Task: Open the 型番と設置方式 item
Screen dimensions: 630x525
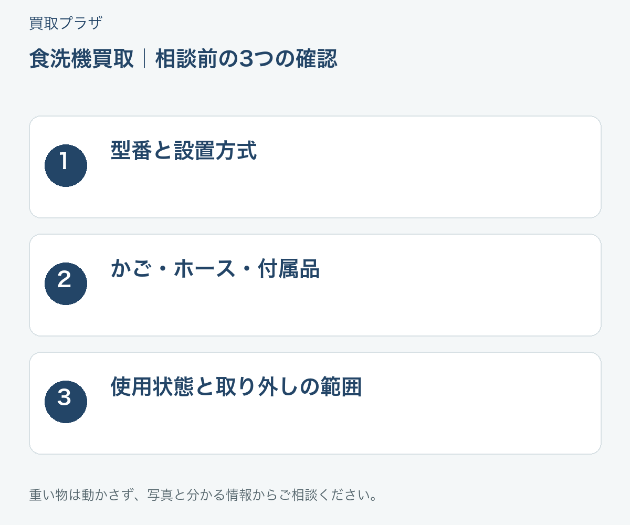Action: [x=184, y=151]
